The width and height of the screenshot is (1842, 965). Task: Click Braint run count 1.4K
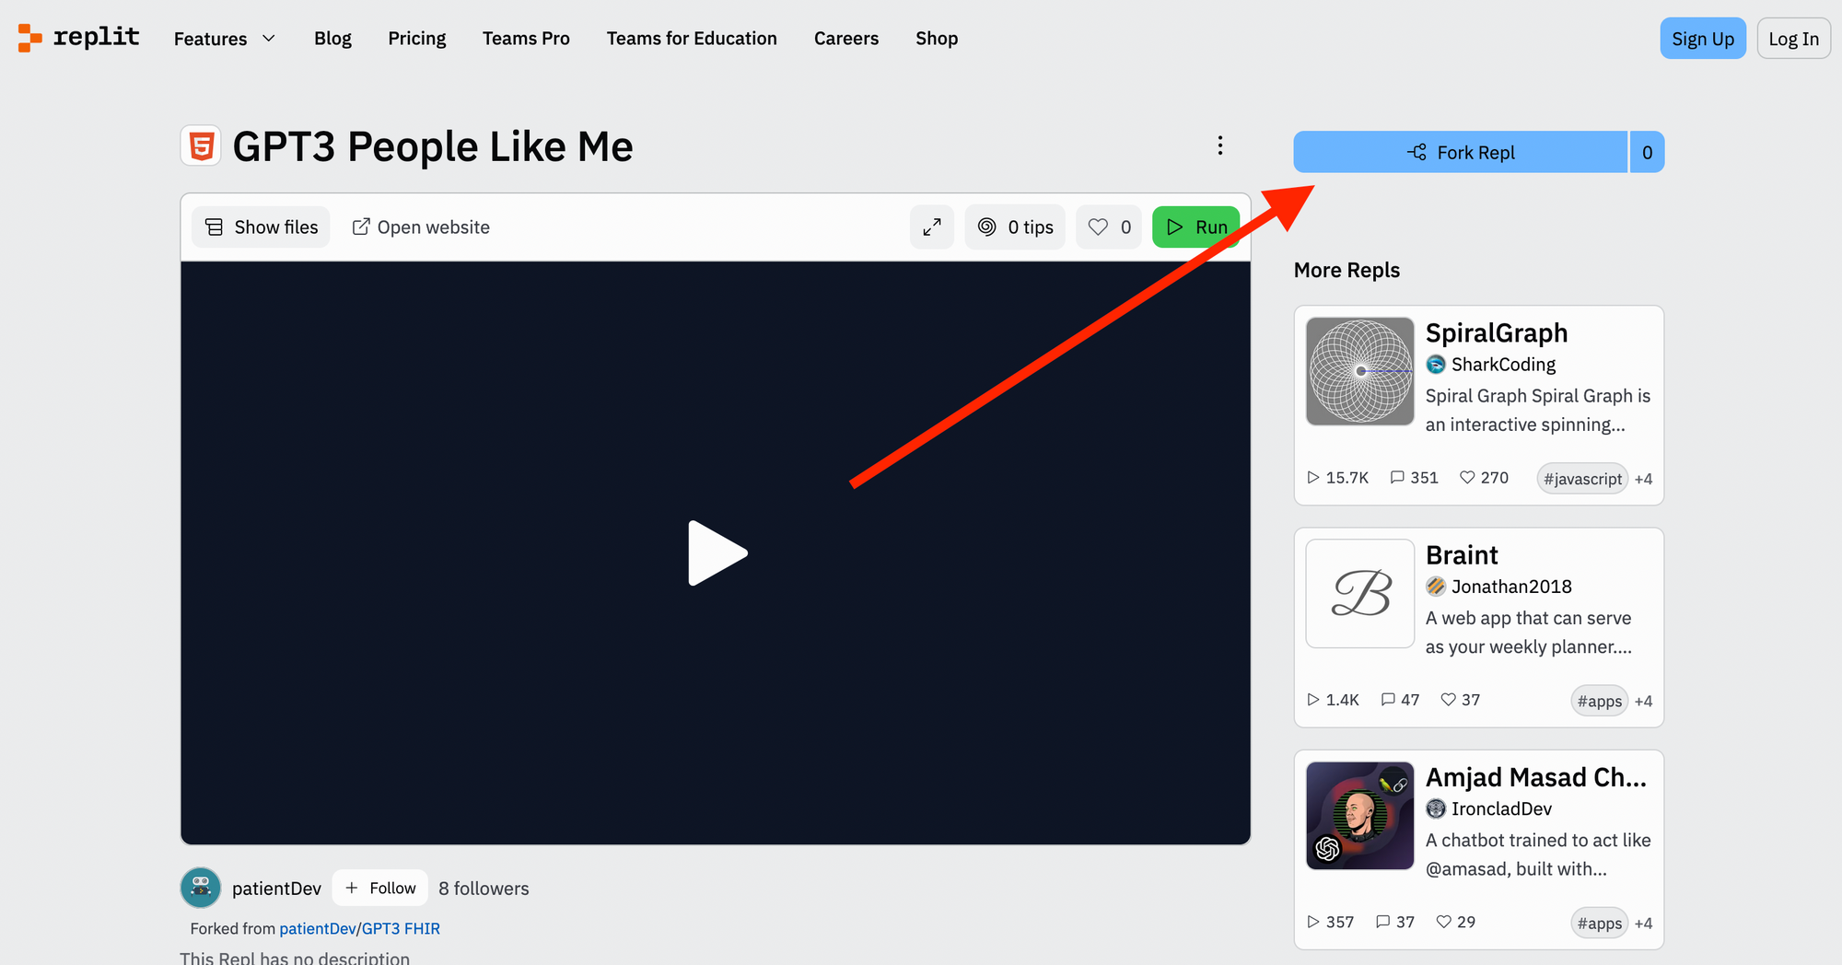1333,700
